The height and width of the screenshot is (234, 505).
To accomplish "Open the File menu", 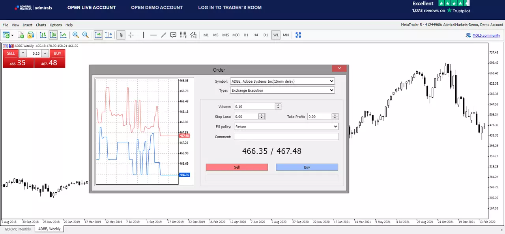I will click(x=6, y=25).
